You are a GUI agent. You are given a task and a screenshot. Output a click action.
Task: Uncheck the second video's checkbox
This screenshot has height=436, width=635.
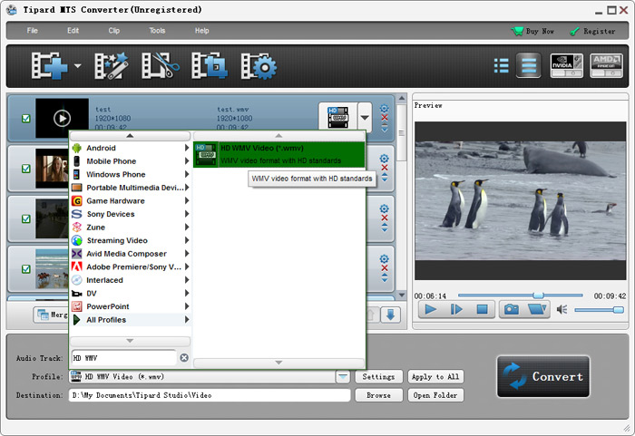26,169
